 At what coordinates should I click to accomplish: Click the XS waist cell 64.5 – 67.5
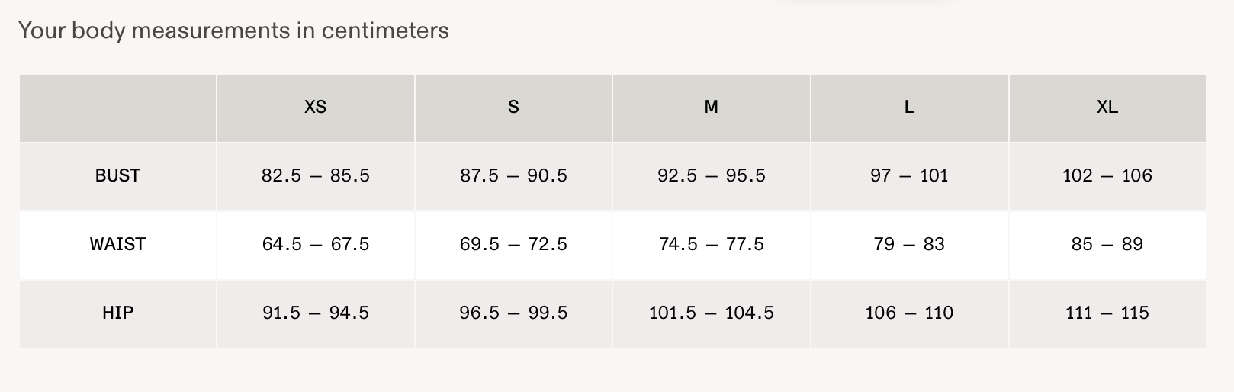coord(316,245)
